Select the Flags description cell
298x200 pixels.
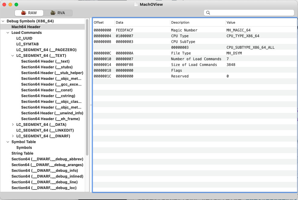pos(177,70)
